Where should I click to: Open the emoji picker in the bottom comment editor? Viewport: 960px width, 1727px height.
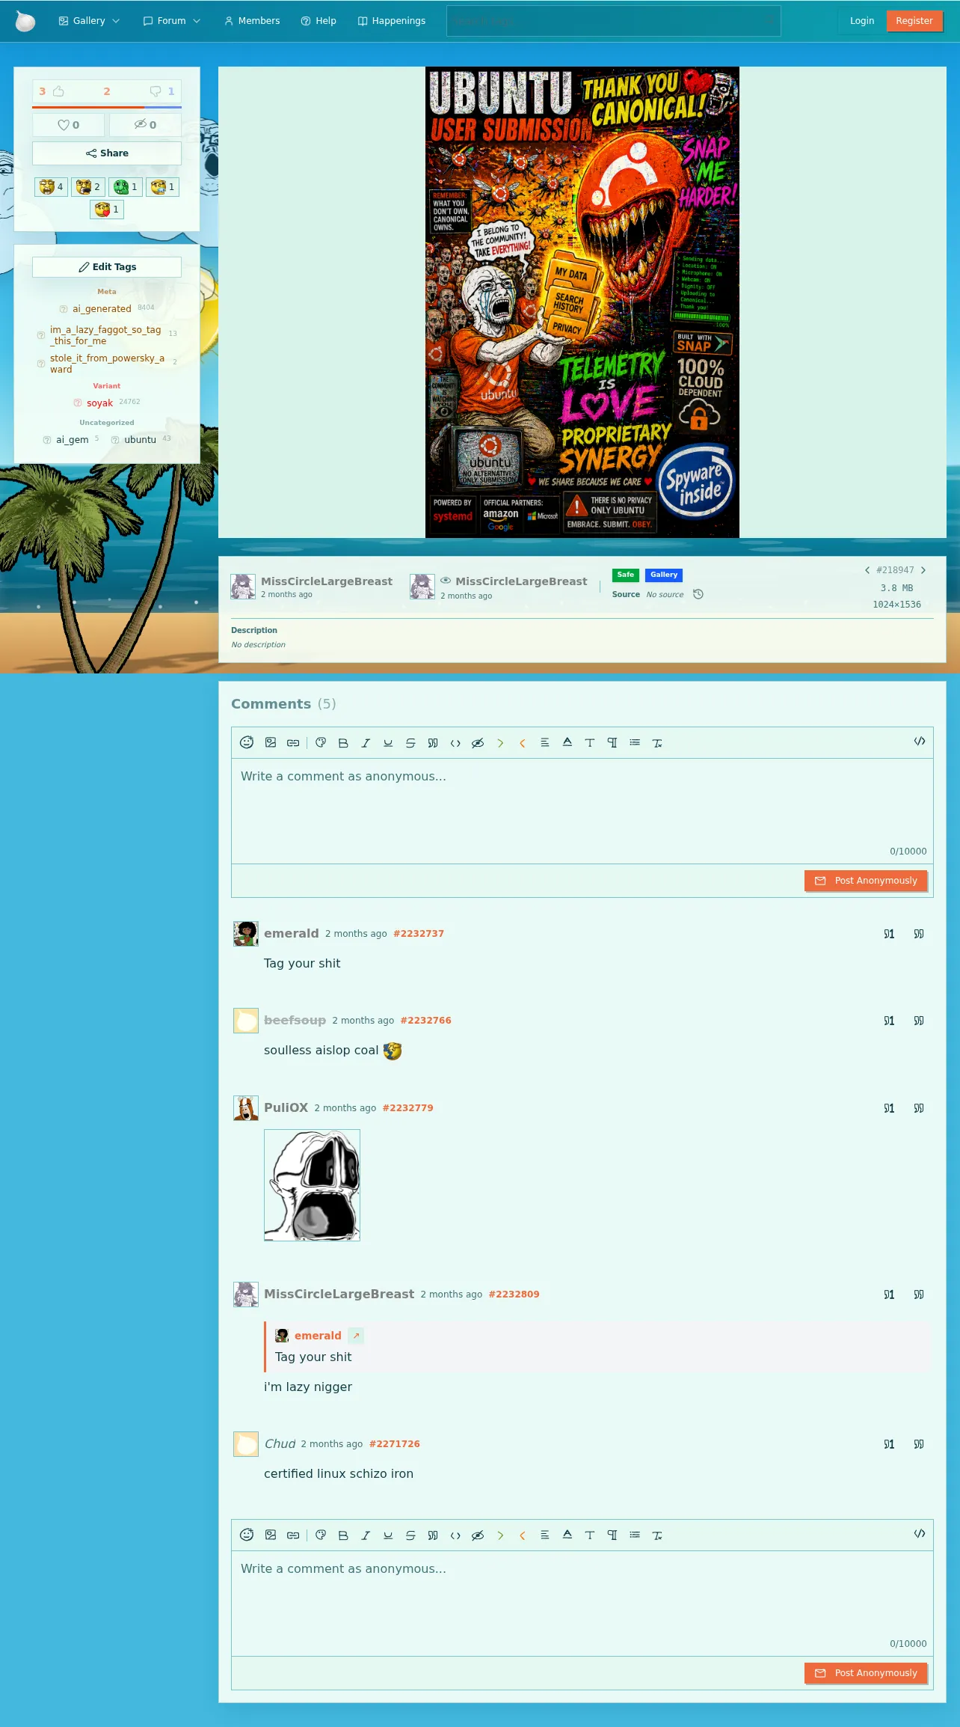pyautogui.click(x=247, y=1535)
